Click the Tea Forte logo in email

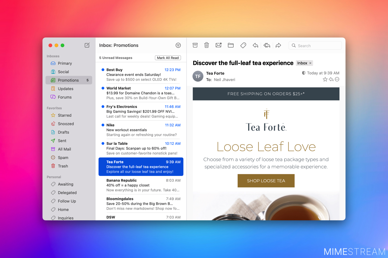(266, 120)
